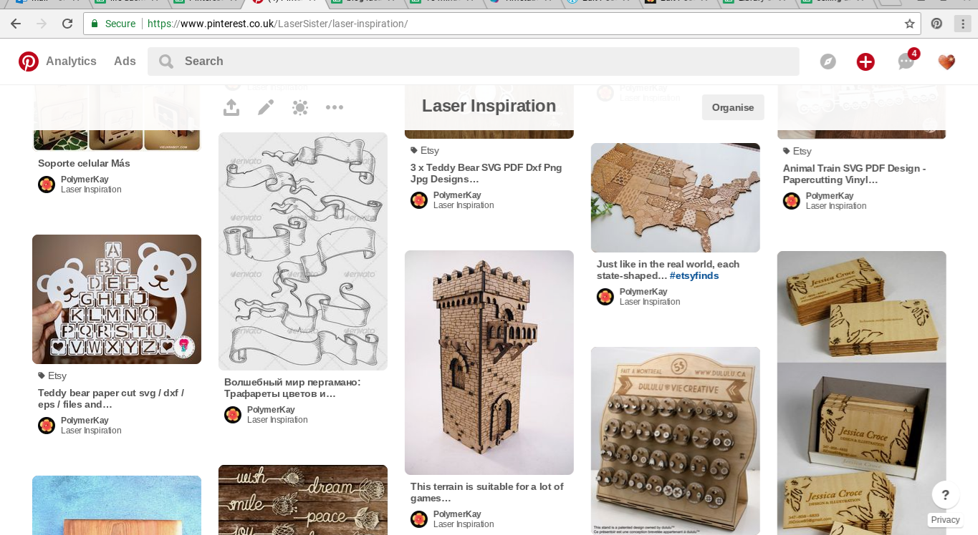978x535 pixels.
Task: Reload the page with the refresh icon
Action: (67, 22)
